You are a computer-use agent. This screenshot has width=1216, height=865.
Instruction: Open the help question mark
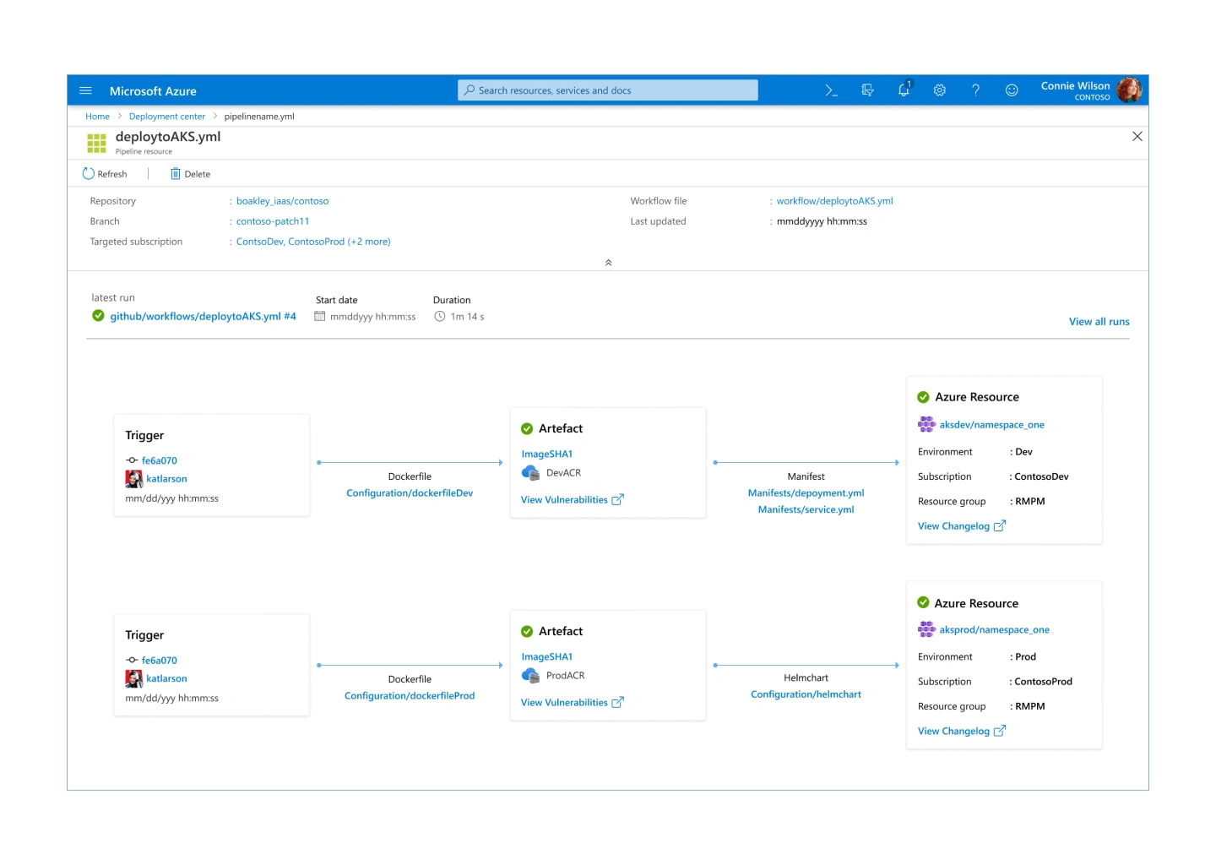click(x=975, y=90)
